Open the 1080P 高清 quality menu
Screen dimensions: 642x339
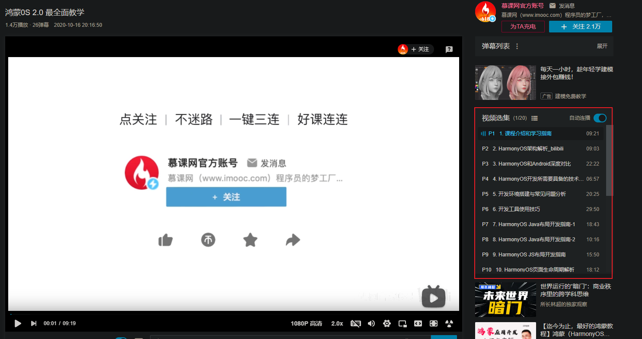[307, 323]
